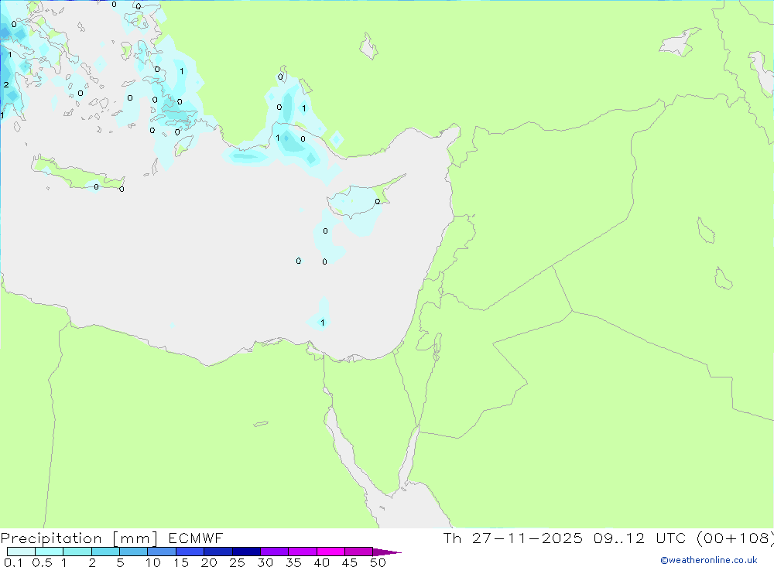Click the 0.1–0.5 mm legend color swatch

coord(21,552)
